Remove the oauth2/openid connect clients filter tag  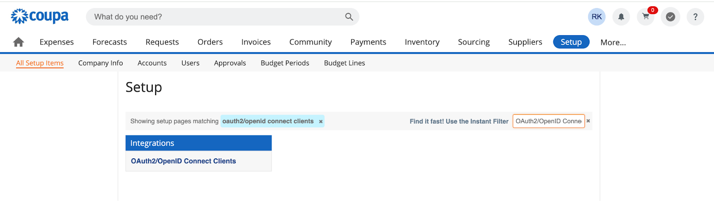click(x=321, y=121)
